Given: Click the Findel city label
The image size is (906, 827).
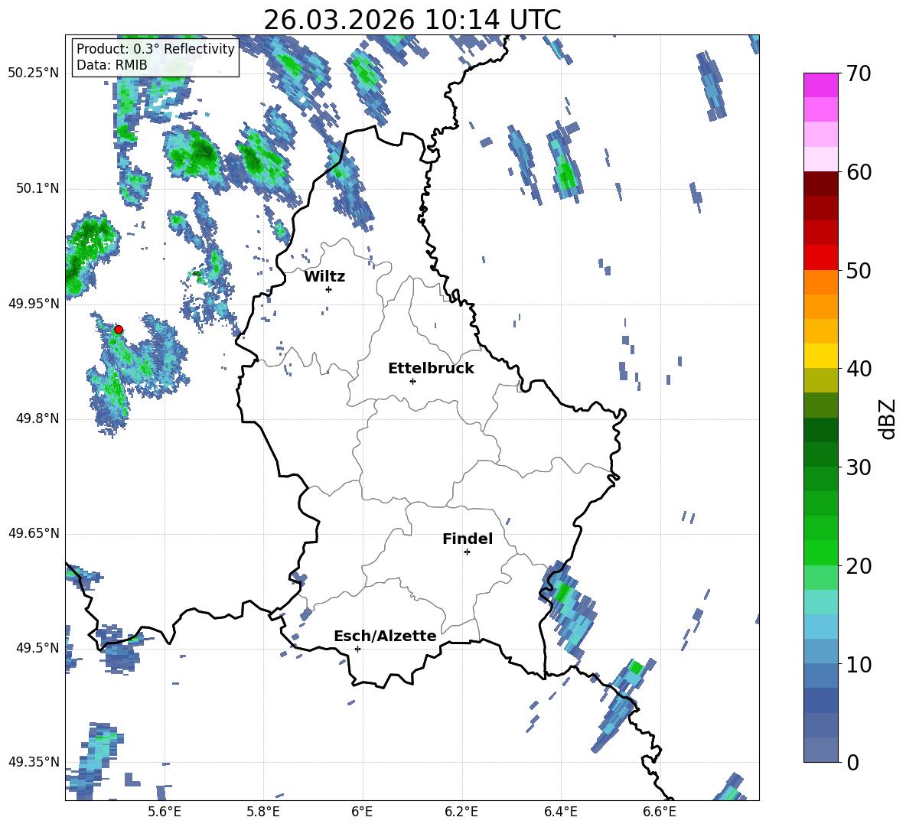Looking at the screenshot, I should (x=468, y=539).
